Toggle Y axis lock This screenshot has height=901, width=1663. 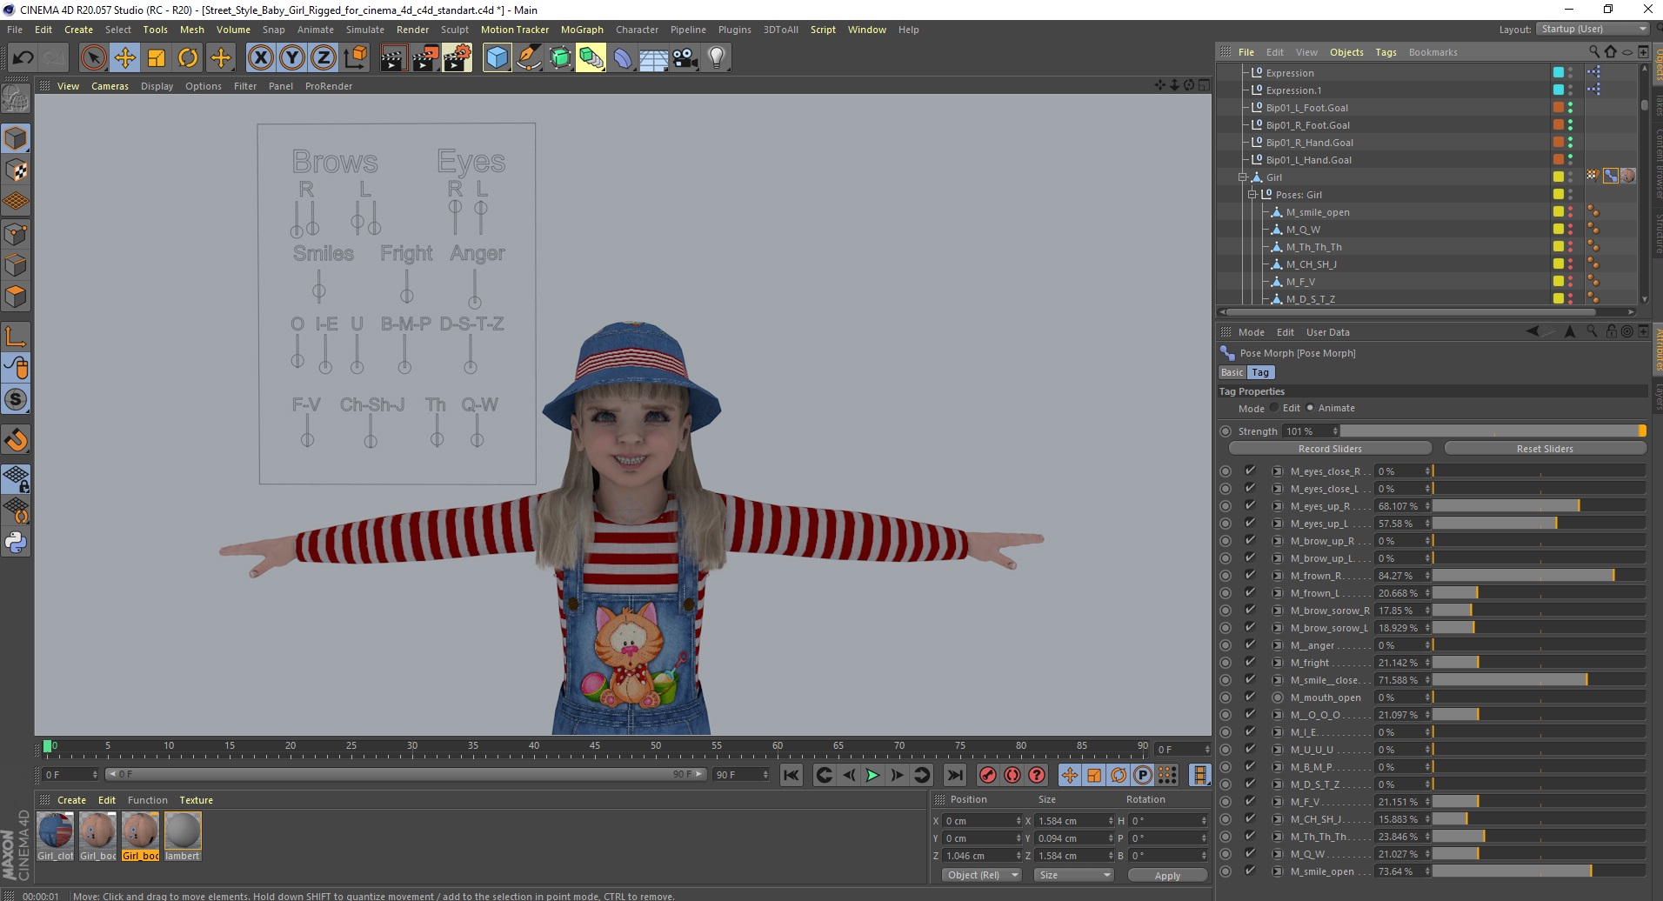292,58
